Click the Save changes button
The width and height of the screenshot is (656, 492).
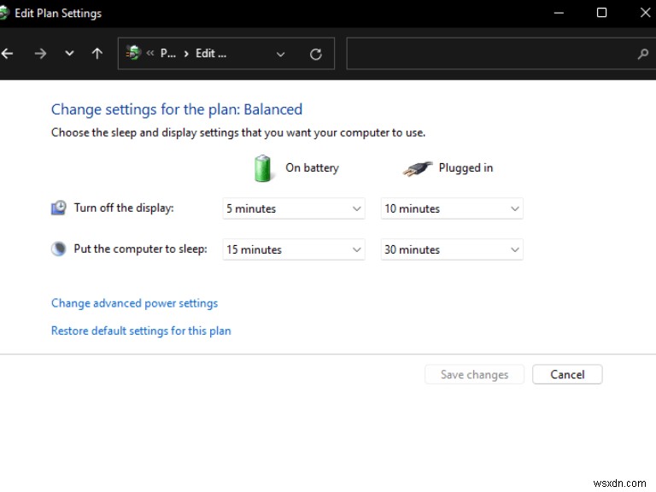click(474, 374)
